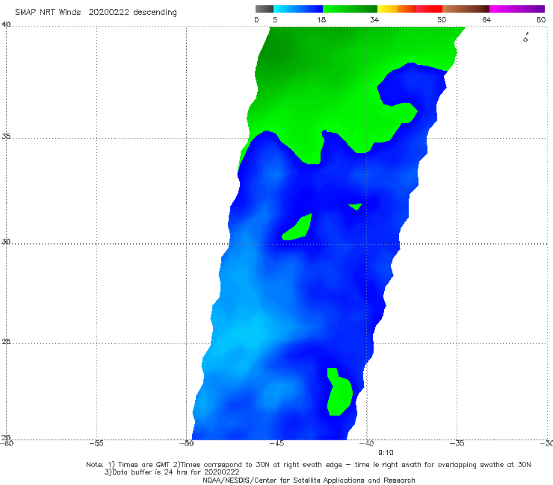Viewport: 553px width, 485px height.
Task: Click the note '3)Data buffer is 24 hrs'
Action: pyautogui.click(x=172, y=472)
